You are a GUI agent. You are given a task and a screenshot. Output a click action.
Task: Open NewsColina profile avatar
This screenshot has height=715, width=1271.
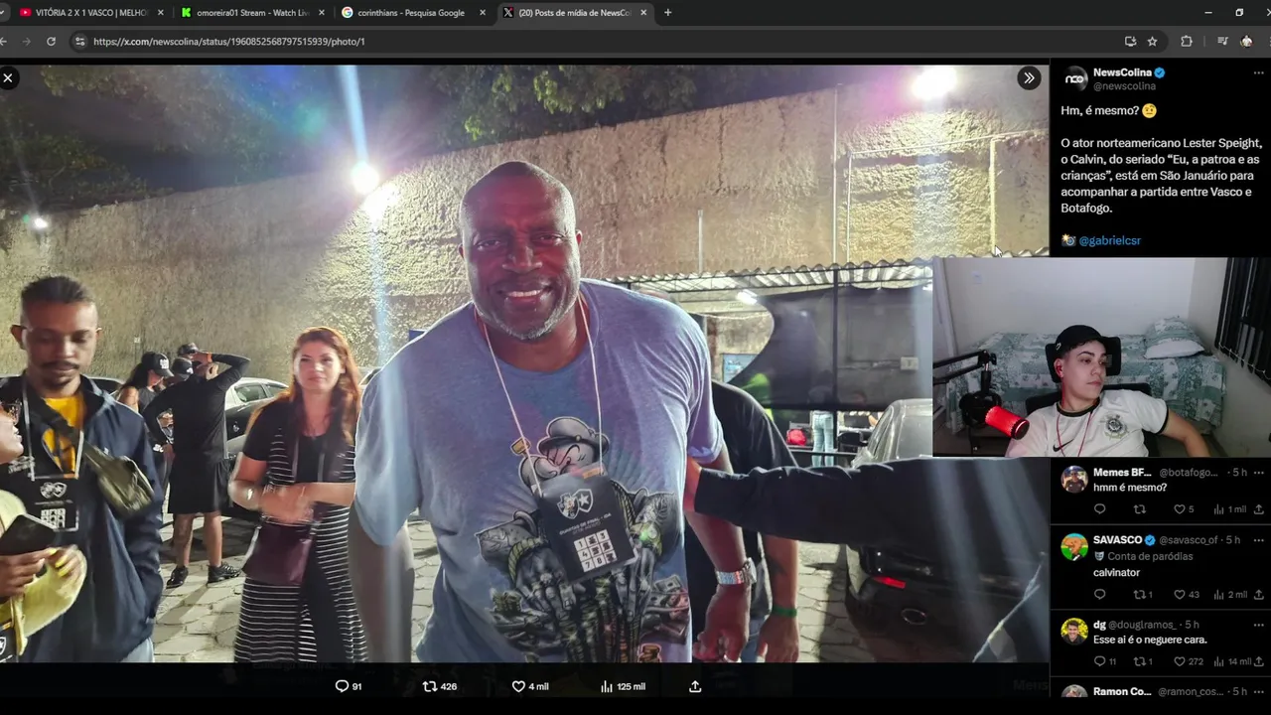(1075, 79)
